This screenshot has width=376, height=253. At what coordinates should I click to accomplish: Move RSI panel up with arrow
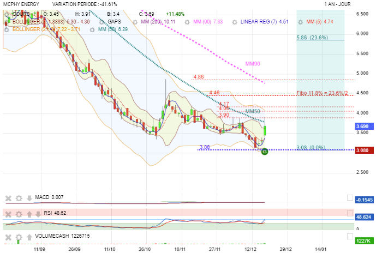click(29, 214)
